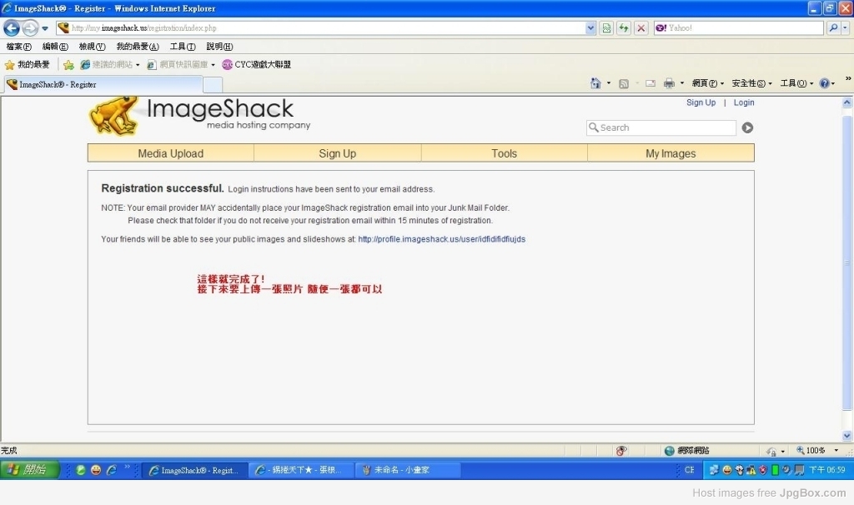Click the Windows 開始 Start button
854x505 pixels.
pos(30,470)
